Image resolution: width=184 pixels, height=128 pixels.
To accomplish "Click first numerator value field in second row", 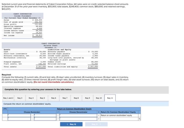I will point(19,119).
